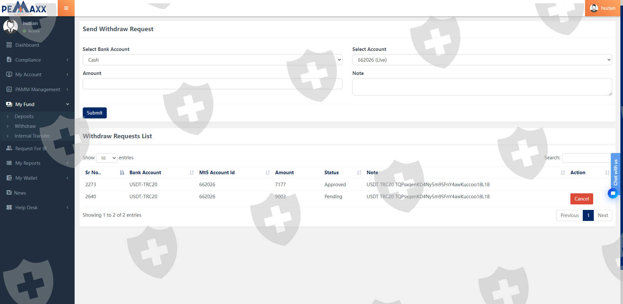Expand the My Wallet menu chevron
This screenshot has height=304, width=623.
(67, 178)
